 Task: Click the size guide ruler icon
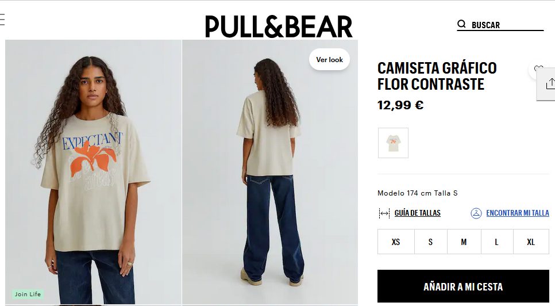(384, 213)
